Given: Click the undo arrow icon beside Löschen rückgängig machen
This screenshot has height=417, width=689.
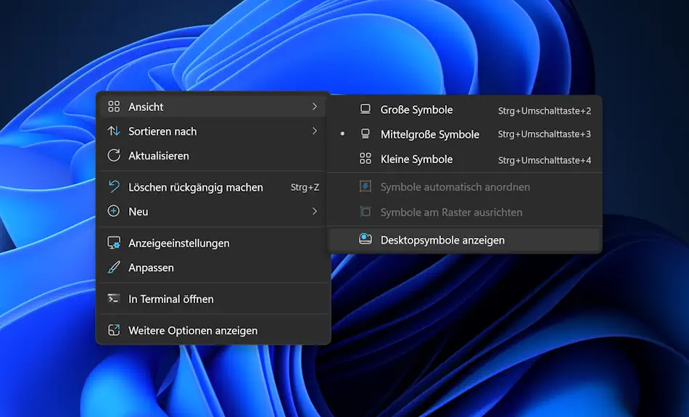Looking at the screenshot, I should click(x=114, y=187).
